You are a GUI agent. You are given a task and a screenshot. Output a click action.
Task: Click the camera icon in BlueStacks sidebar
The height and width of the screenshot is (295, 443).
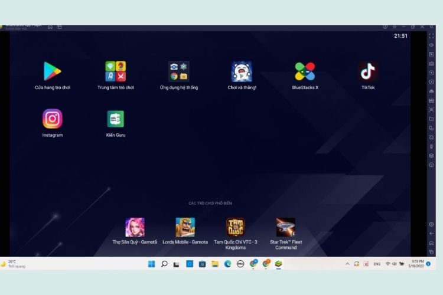[x=431, y=64]
